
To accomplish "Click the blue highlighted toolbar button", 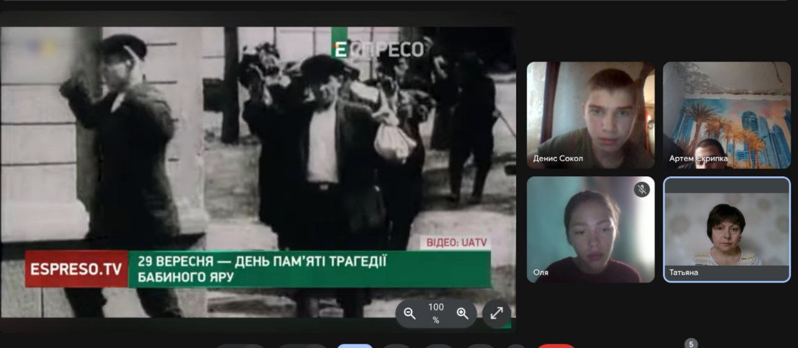I will point(355,346).
